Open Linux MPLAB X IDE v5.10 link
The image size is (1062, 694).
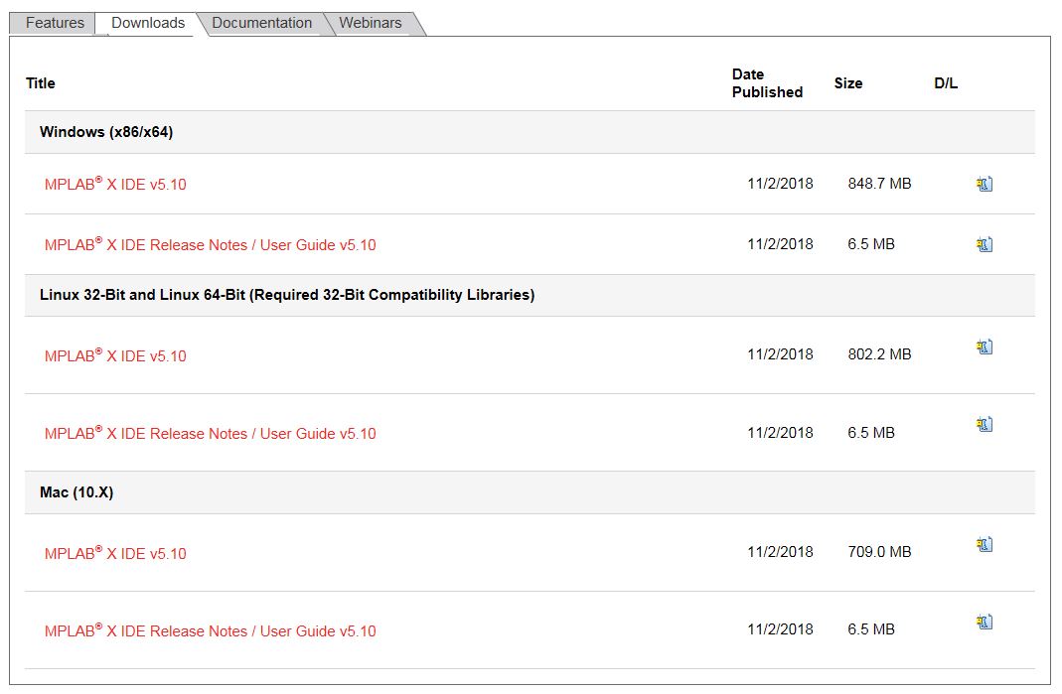pyautogui.click(x=115, y=355)
